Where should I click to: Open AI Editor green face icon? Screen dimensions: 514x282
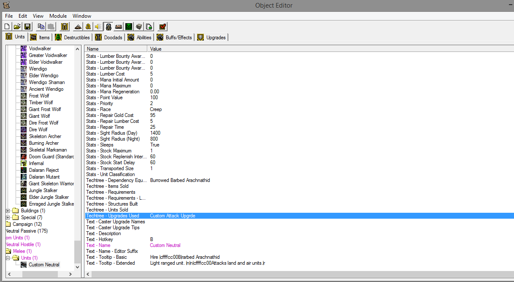(129, 27)
